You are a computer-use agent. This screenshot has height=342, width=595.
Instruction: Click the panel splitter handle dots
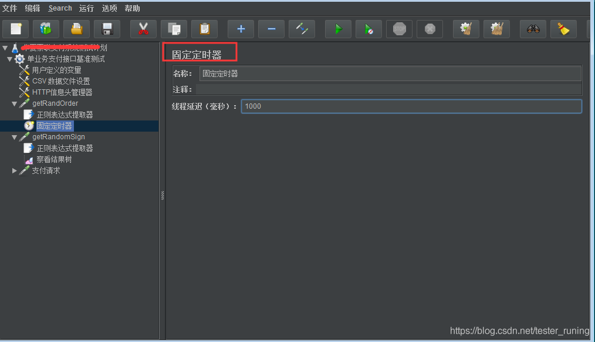(x=163, y=195)
